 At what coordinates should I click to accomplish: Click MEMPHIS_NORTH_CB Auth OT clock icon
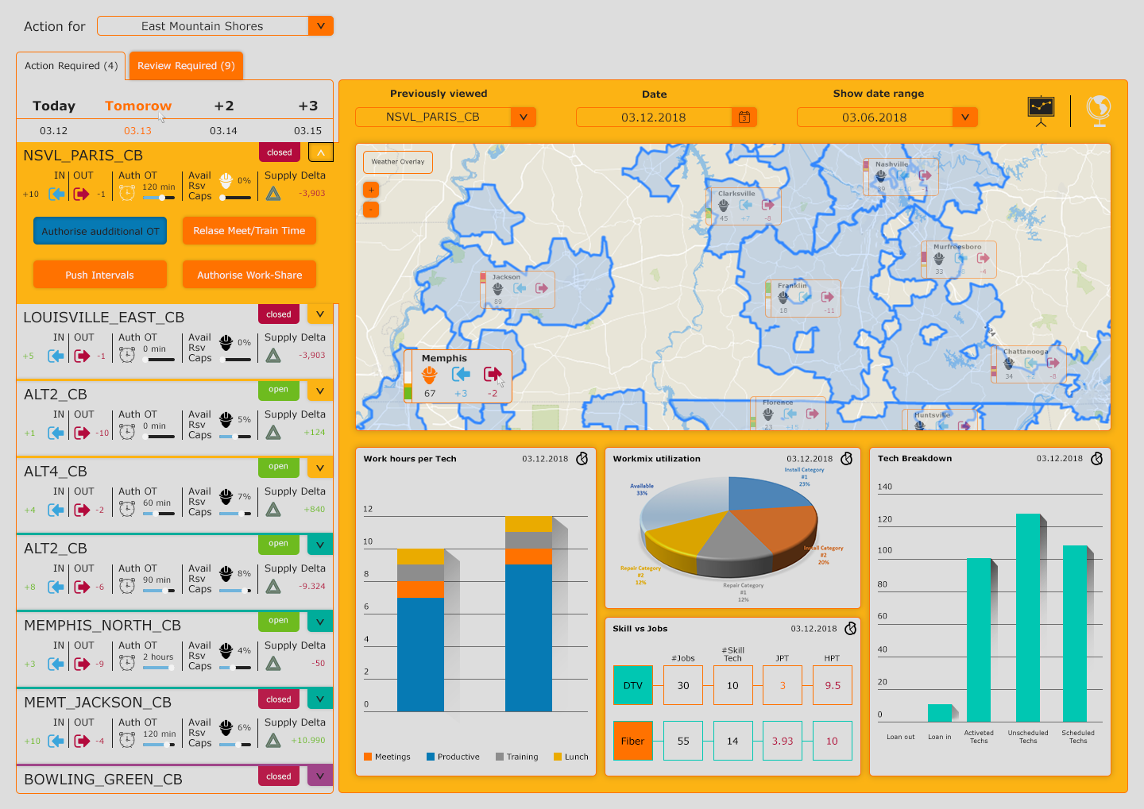(127, 663)
